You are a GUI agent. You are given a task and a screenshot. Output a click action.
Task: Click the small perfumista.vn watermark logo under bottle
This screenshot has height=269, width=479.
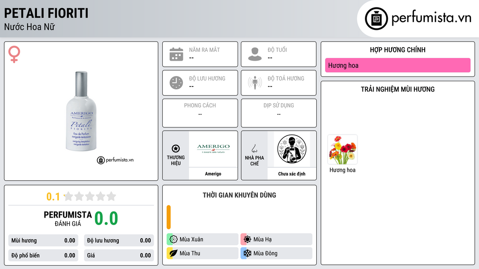point(115,160)
